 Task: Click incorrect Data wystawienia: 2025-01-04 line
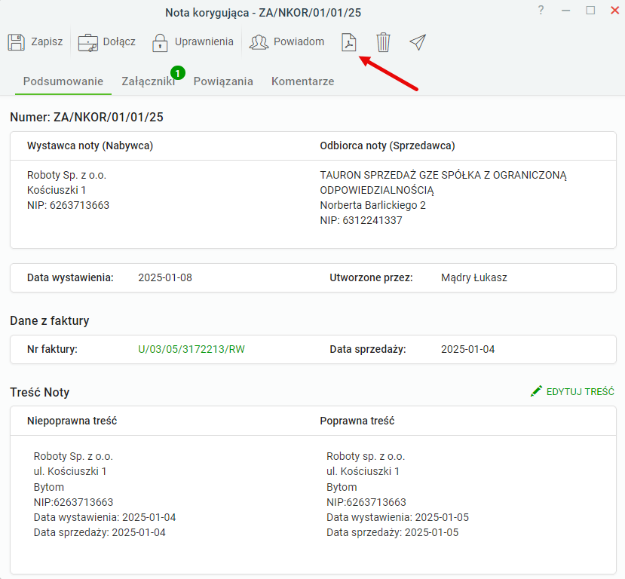tap(105, 517)
